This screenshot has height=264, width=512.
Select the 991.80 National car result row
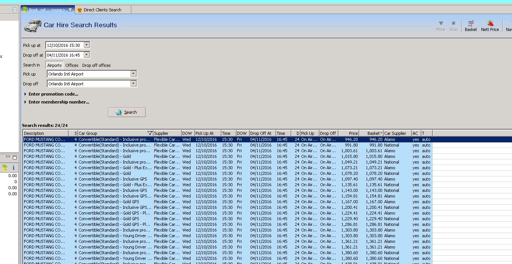[x=226, y=145]
